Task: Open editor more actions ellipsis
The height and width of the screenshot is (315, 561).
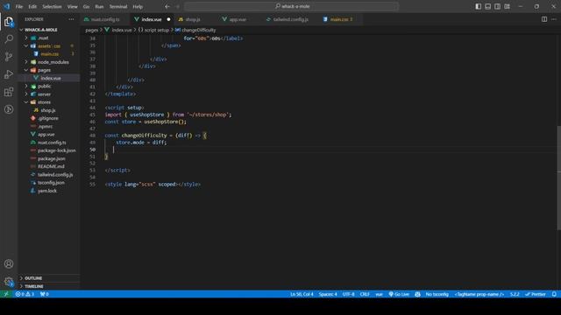Action: click(554, 19)
